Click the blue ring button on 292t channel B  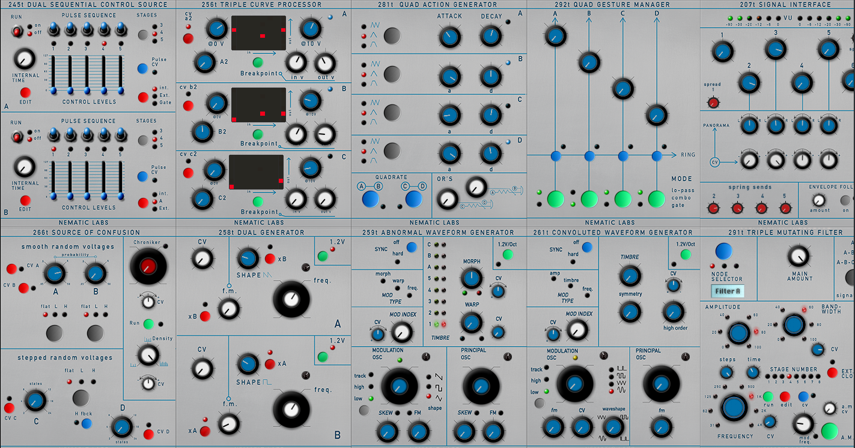coord(589,156)
